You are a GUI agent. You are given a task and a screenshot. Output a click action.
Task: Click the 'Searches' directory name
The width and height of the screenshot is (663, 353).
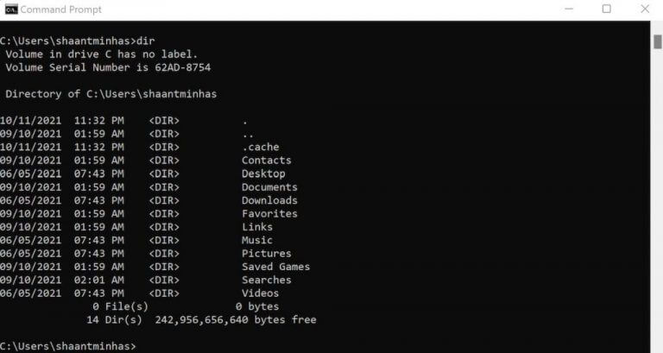[267, 280]
